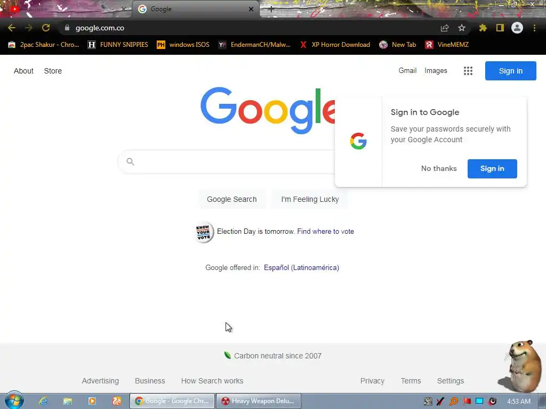Open Images link
This screenshot has width=546, height=409.
(x=436, y=71)
